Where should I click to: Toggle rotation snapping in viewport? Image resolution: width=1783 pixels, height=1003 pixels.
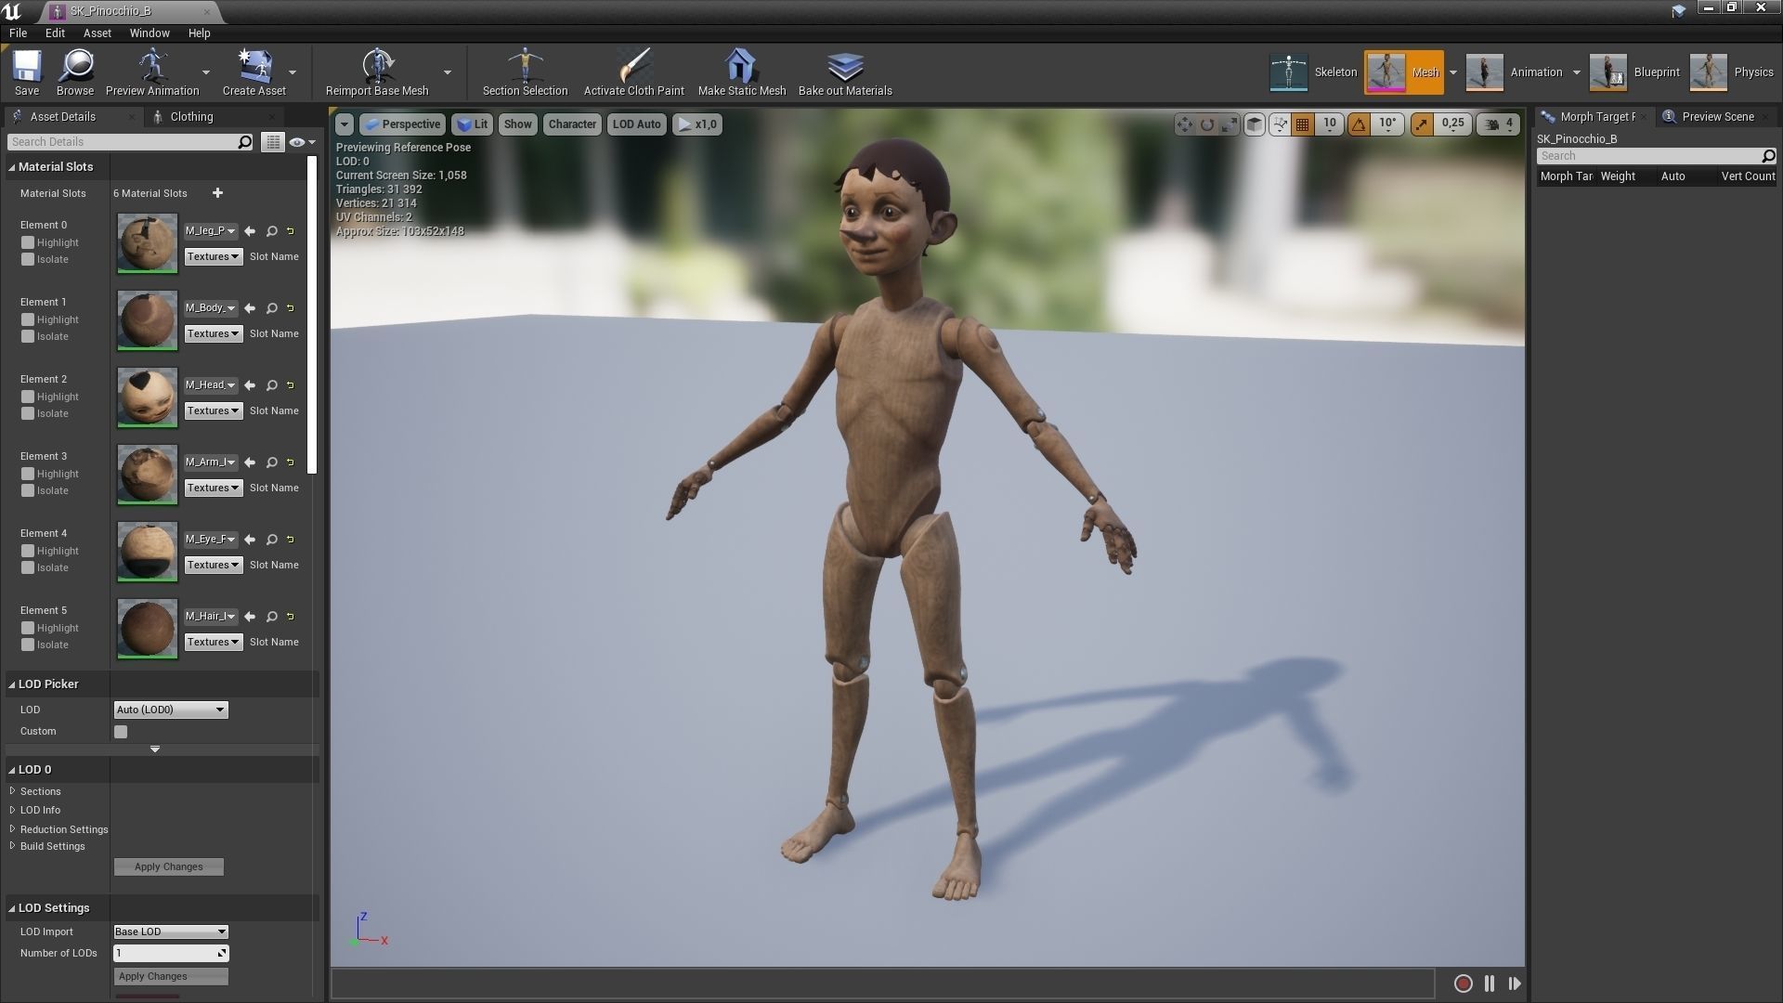(x=1359, y=124)
